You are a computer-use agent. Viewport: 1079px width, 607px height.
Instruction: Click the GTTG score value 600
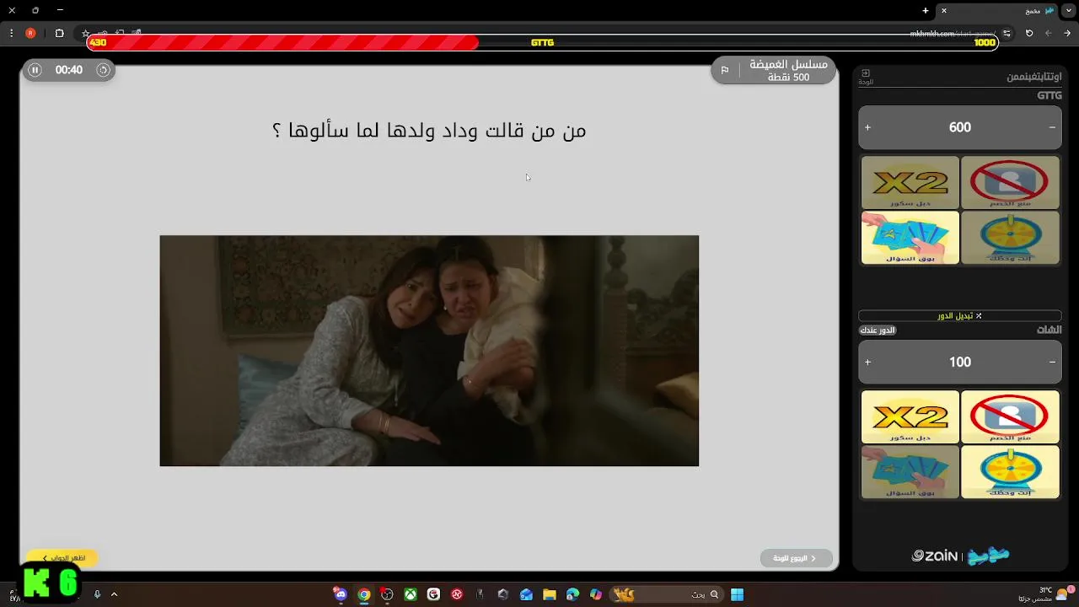(x=960, y=127)
